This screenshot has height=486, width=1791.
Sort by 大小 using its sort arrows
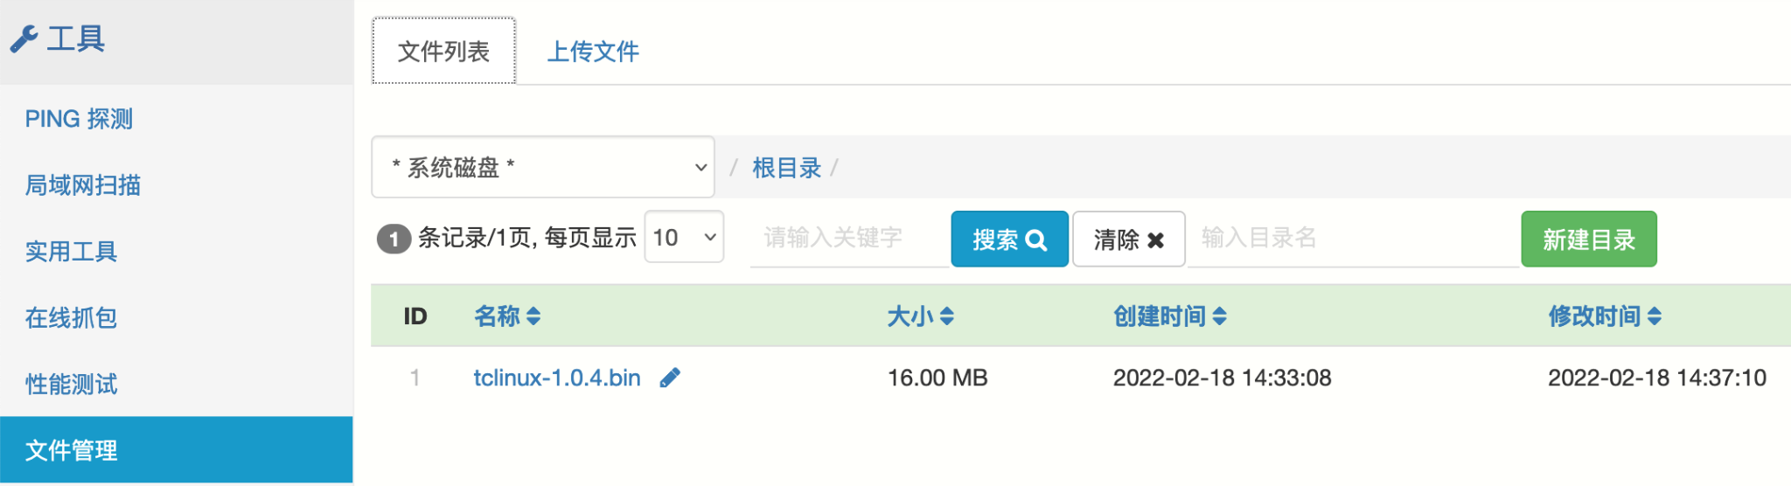click(x=947, y=316)
